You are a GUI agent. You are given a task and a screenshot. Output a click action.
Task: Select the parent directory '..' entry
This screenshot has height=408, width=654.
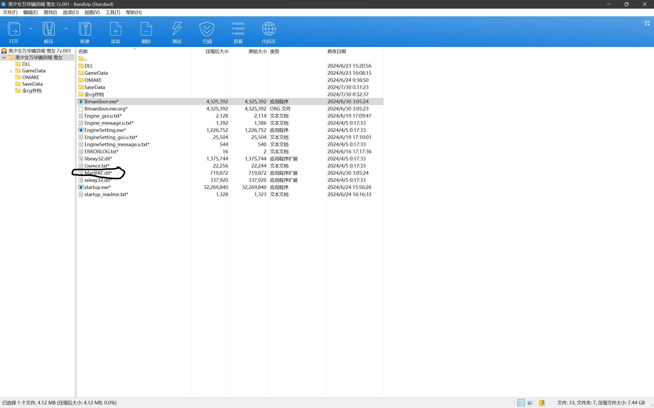[83, 59]
